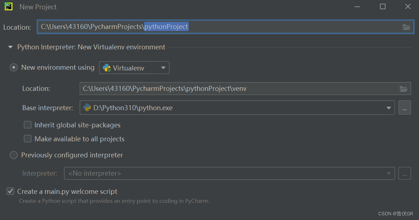Image resolution: width=419 pixels, height=220 pixels.
Task: Enable Inherit global site-packages
Action: pos(28,124)
